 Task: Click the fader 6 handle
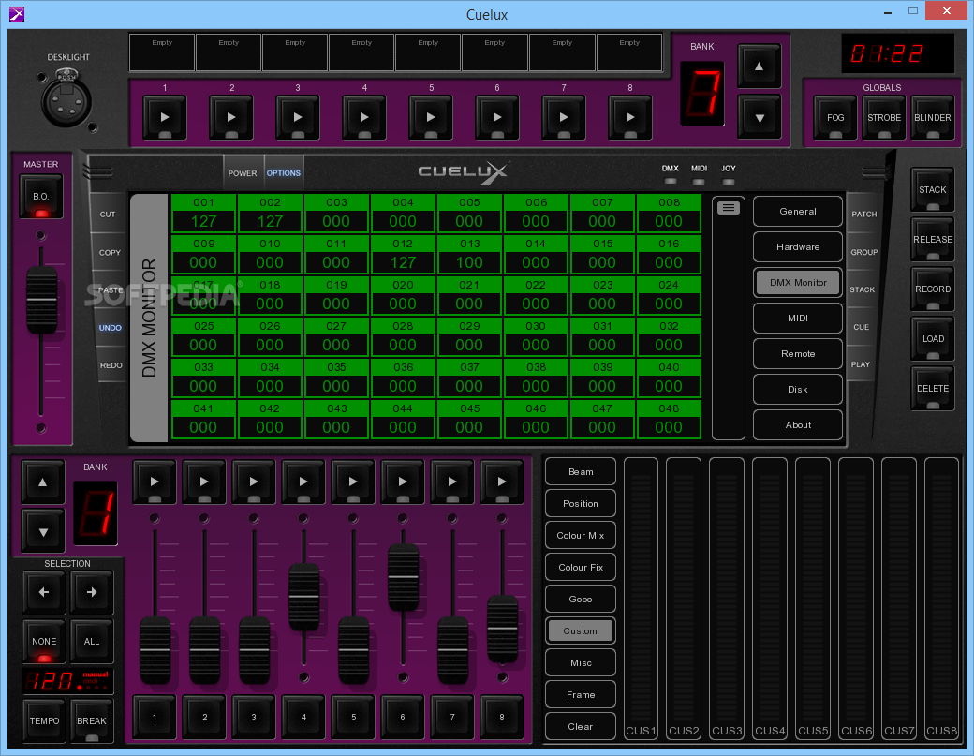pos(403,576)
